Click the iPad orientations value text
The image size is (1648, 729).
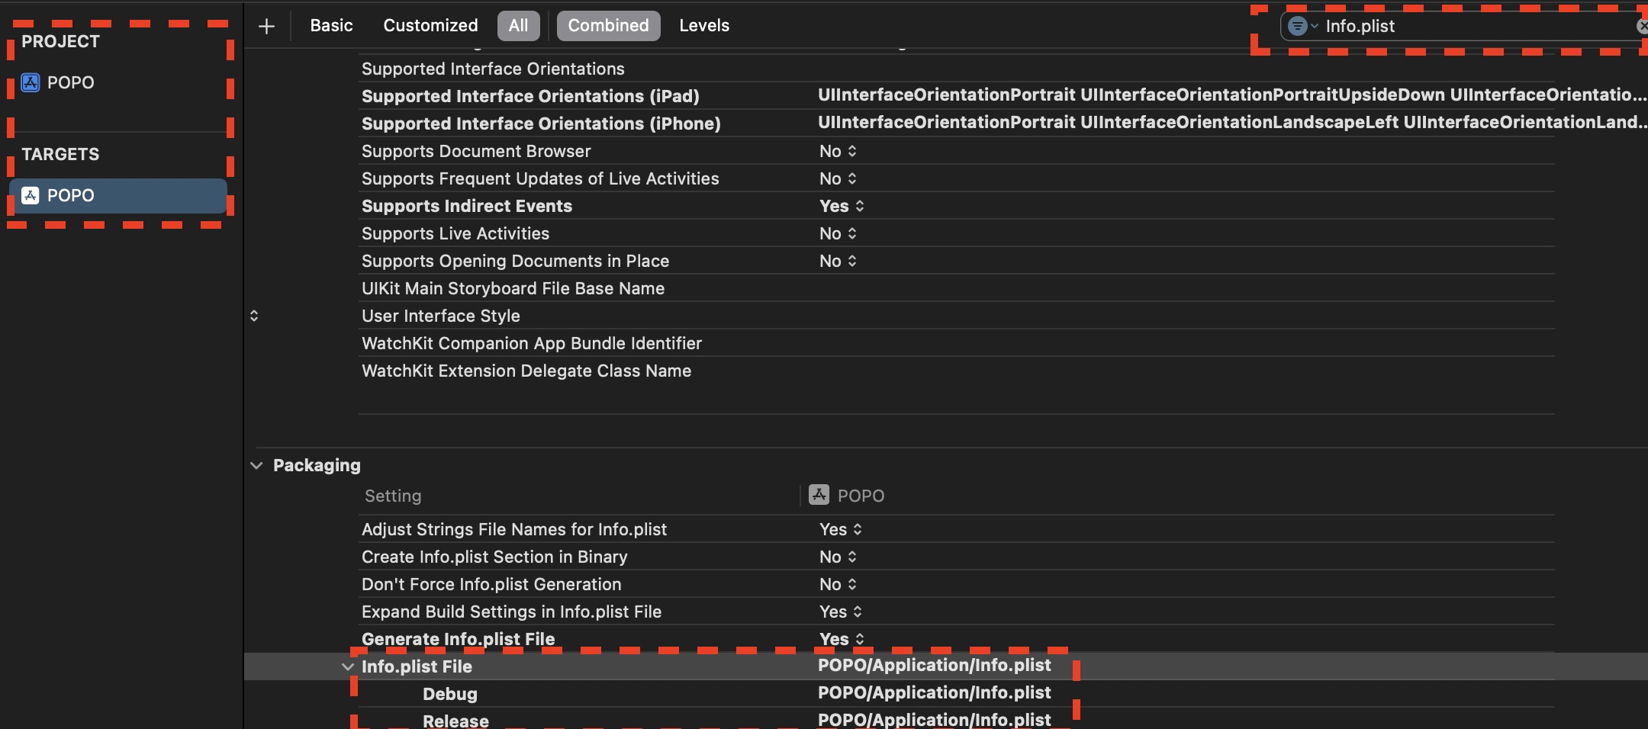[x=1231, y=95]
